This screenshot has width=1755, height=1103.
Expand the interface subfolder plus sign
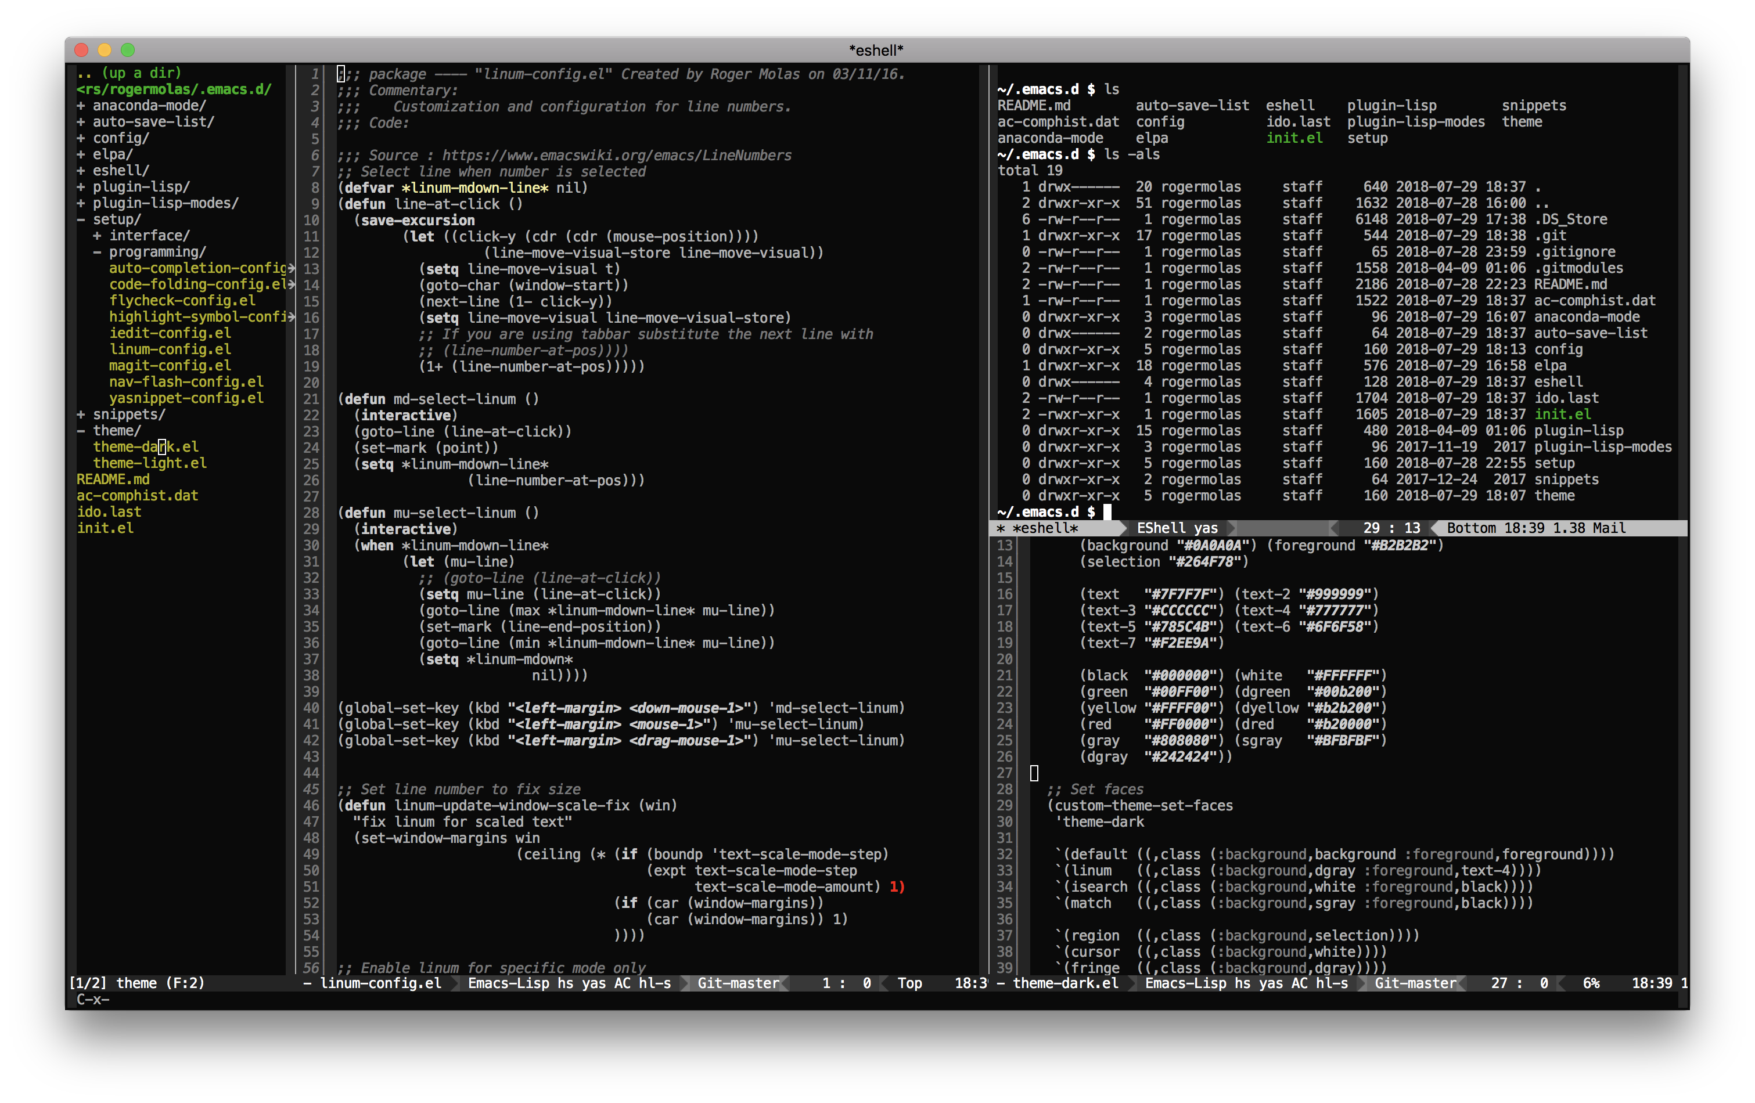(x=97, y=235)
